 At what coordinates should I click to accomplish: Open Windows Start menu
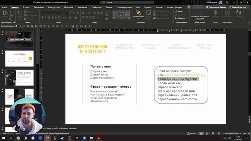pos(4,138)
